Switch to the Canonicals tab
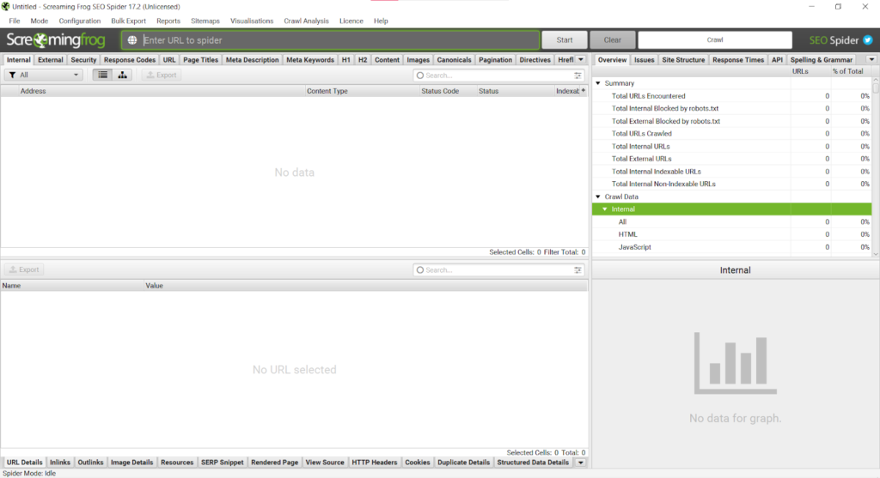 coord(454,59)
